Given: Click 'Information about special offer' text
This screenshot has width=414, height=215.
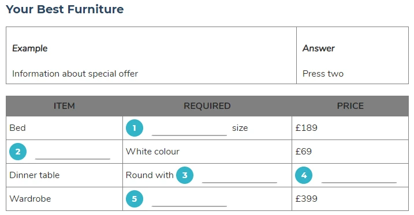Looking at the screenshot, I should [x=75, y=74].
